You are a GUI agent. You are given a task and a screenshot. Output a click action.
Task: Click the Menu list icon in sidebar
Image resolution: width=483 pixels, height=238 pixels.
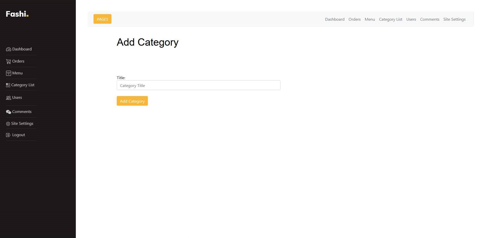pyautogui.click(x=8, y=73)
